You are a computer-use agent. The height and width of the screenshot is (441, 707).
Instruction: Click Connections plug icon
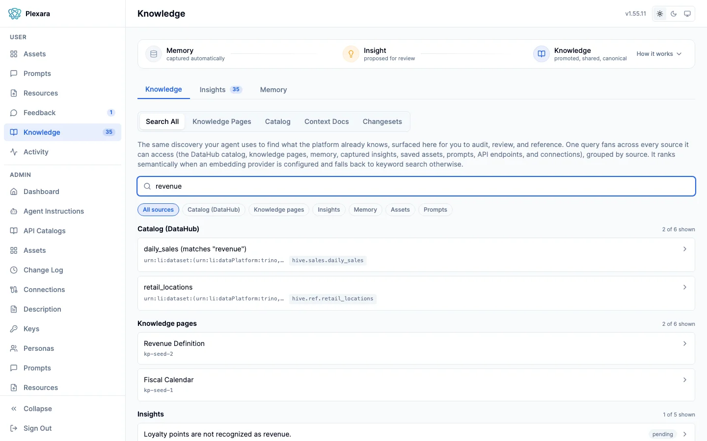pos(14,290)
